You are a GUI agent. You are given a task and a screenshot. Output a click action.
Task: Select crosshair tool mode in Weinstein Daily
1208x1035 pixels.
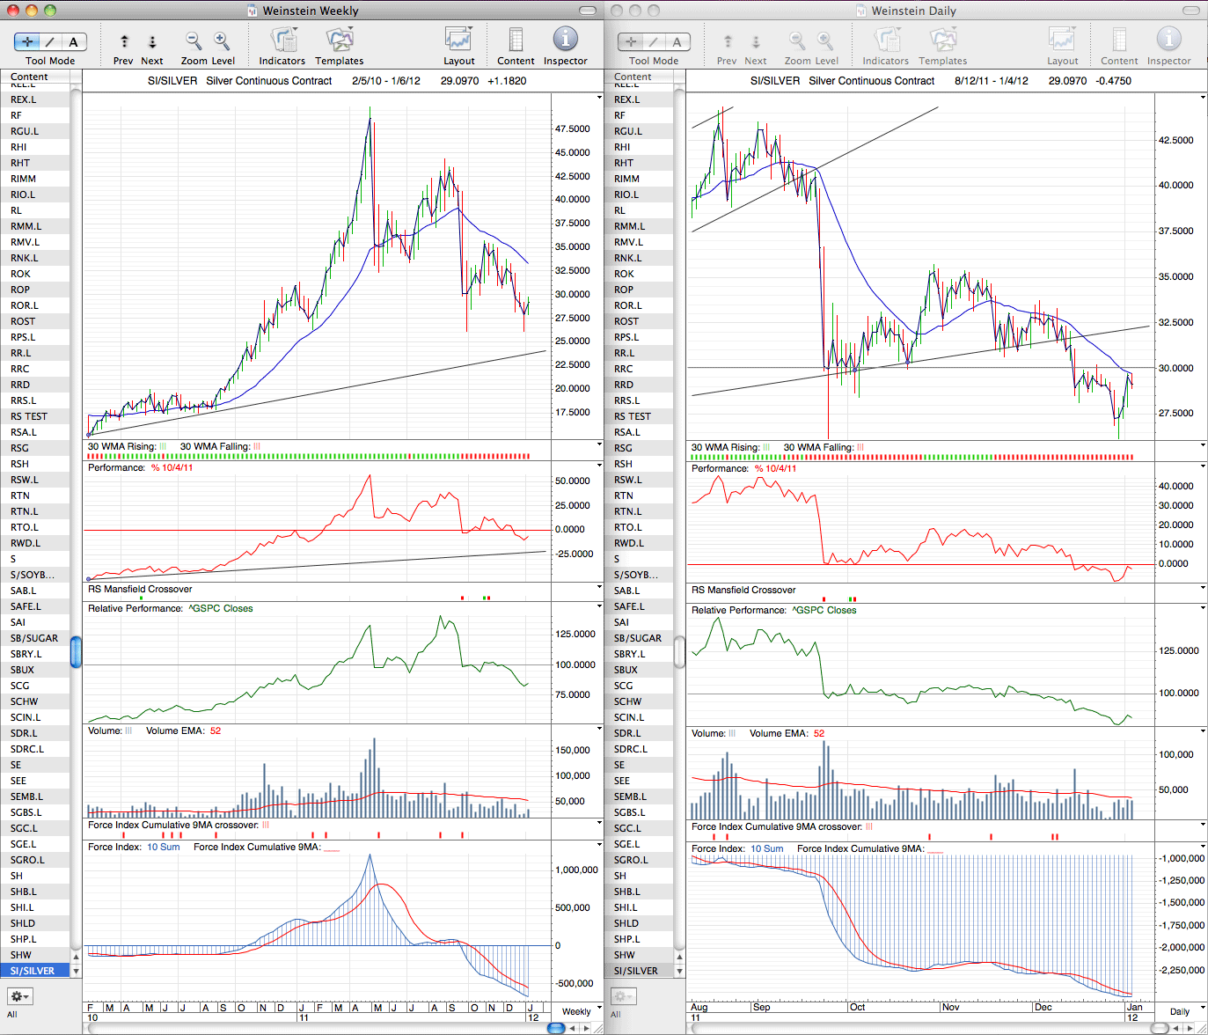(x=631, y=41)
